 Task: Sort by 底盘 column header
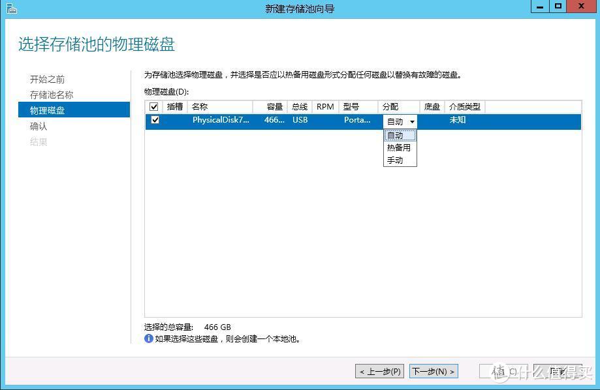pyautogui.click(x=432, y=107)
